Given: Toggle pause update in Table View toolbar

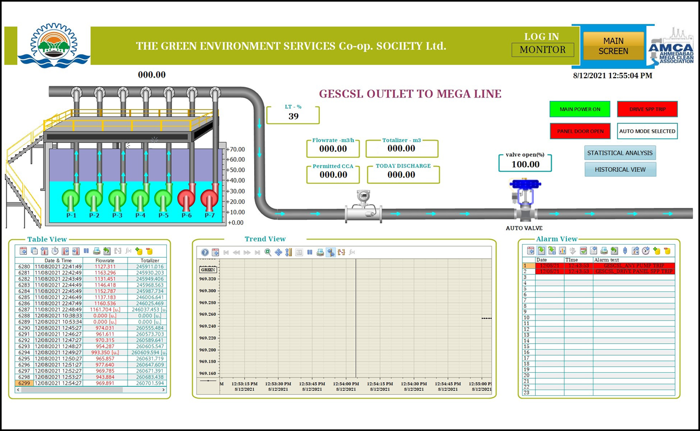Looking at the screenshot, I should 86,251.
